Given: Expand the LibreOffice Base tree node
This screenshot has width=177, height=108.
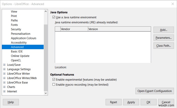Looking at the screenshot, I should click(4, 82).
